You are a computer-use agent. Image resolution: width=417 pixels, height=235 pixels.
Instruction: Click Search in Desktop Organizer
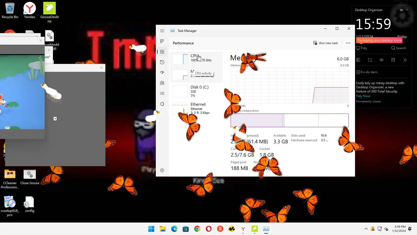399,48
